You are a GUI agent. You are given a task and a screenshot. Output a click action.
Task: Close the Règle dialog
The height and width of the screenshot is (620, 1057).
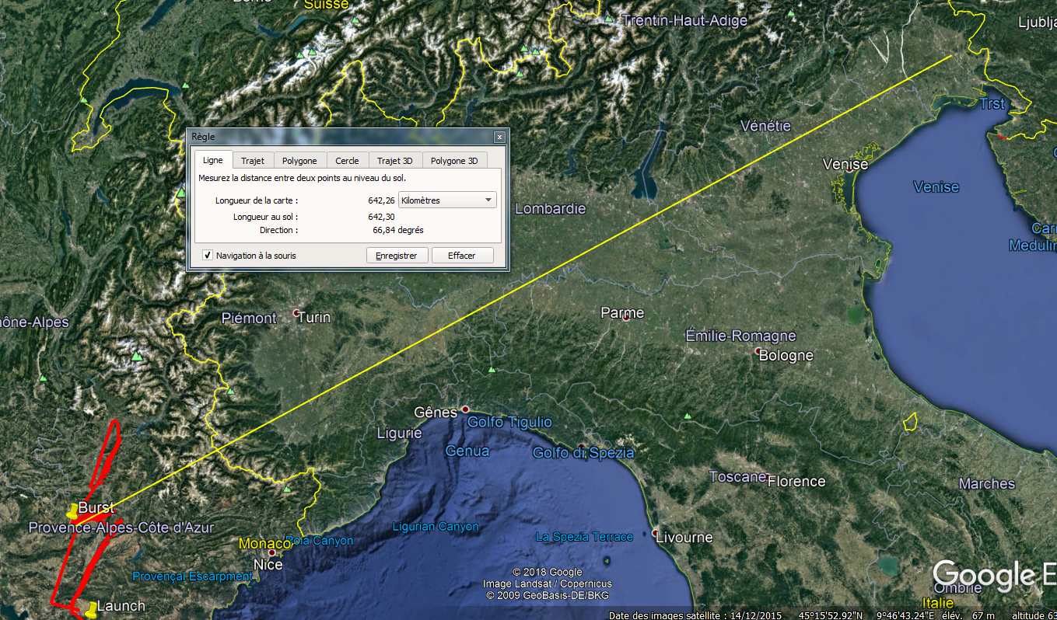499,137
